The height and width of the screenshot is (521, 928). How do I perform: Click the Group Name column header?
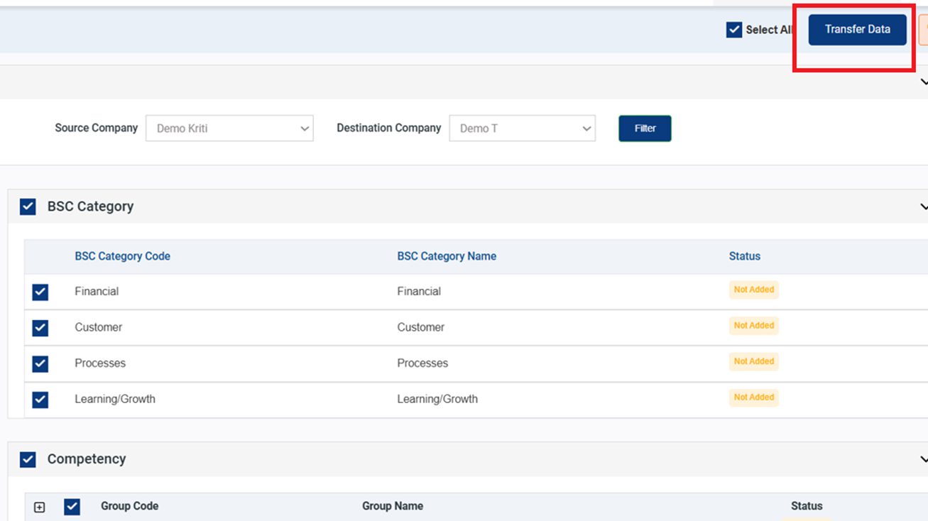click(392, 506)
